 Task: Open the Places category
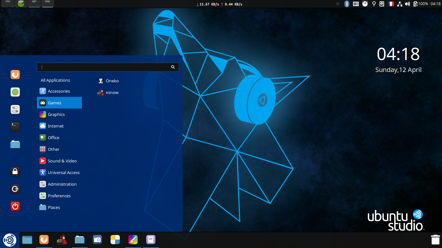click(x=59, y=207)
